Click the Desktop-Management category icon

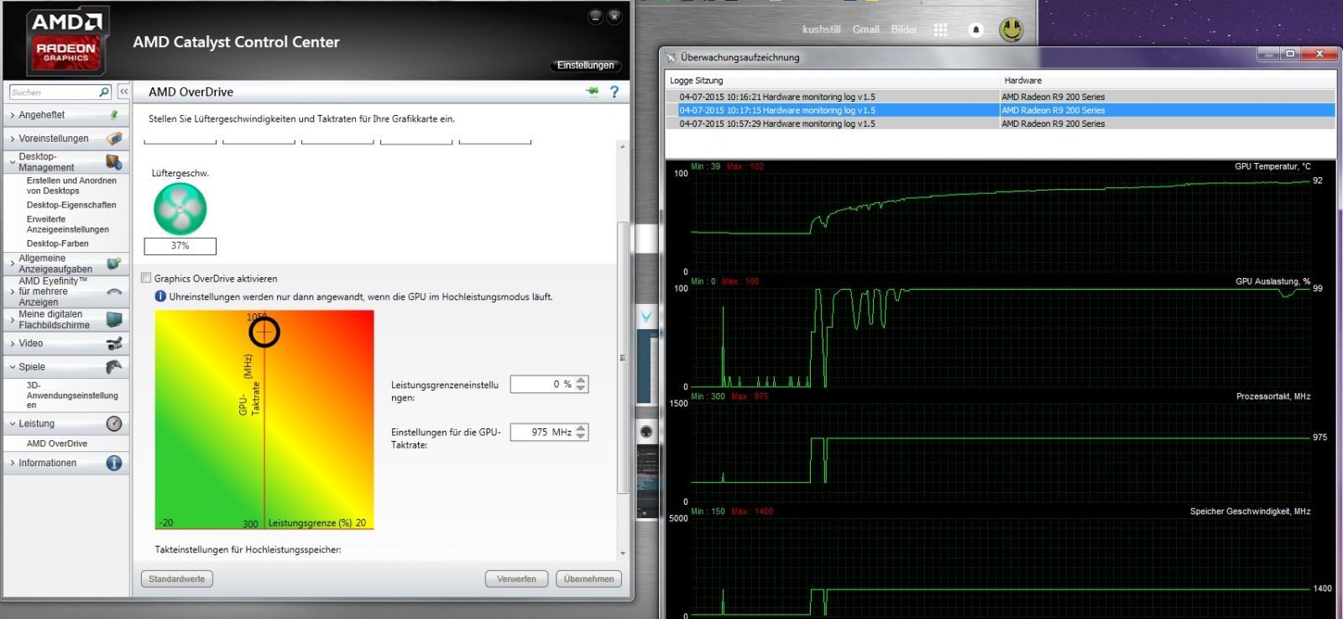coord(114,161)
